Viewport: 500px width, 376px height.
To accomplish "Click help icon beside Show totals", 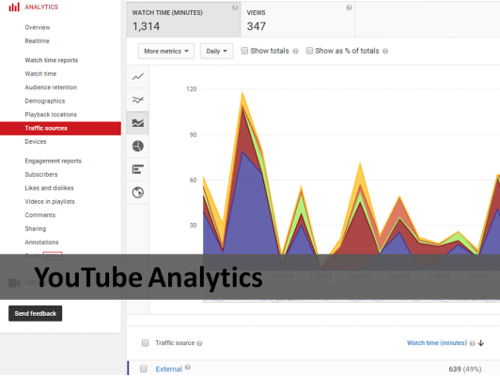I will tap(296, 51).
